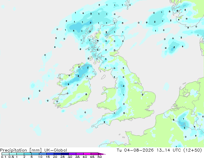Viewport: 204px width, 158px height.
Task: Click the '0.1' legend label
Action: [4, 157]
